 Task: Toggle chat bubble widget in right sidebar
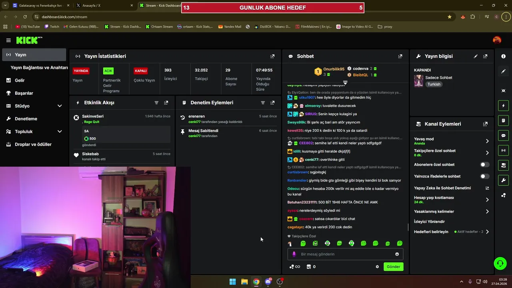click(503, 136)
